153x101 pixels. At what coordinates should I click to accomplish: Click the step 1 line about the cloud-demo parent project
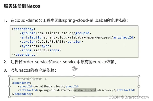(66, 21)
